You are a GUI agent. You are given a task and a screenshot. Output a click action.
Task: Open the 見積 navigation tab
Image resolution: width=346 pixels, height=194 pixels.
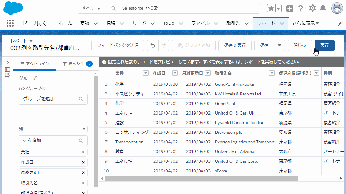[x=111, y=23]
